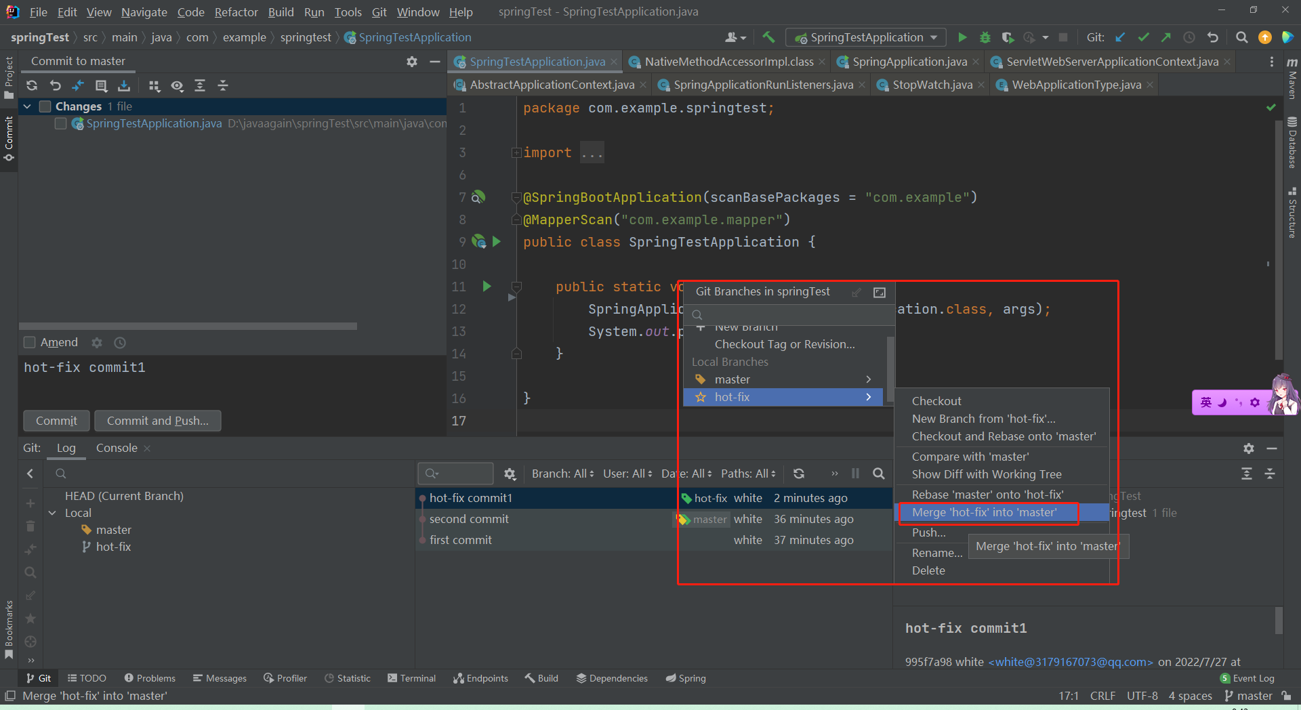Click the run gutter icon on line 11
This screenshot has height=710, width=1301.
click(487, 286)
